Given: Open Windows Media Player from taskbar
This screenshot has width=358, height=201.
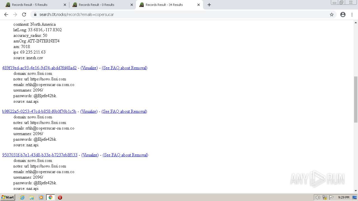Looking at the screenshot, I should pyautogui.click(x=41, y=197).
